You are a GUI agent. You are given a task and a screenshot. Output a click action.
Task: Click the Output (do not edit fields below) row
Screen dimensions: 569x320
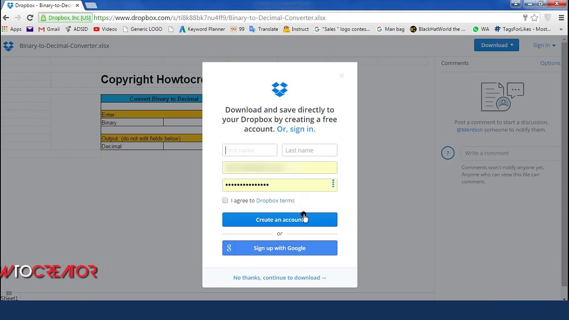(152, 139)
